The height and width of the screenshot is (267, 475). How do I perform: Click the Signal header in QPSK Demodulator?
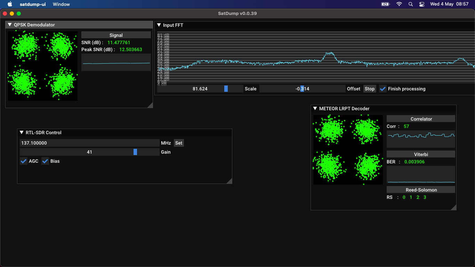tap(116, 35)
